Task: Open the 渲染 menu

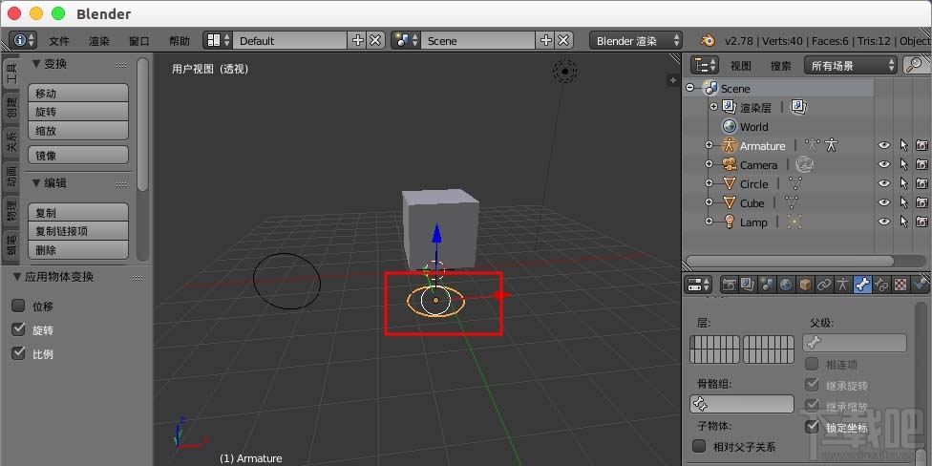Action: pos(99,41)
